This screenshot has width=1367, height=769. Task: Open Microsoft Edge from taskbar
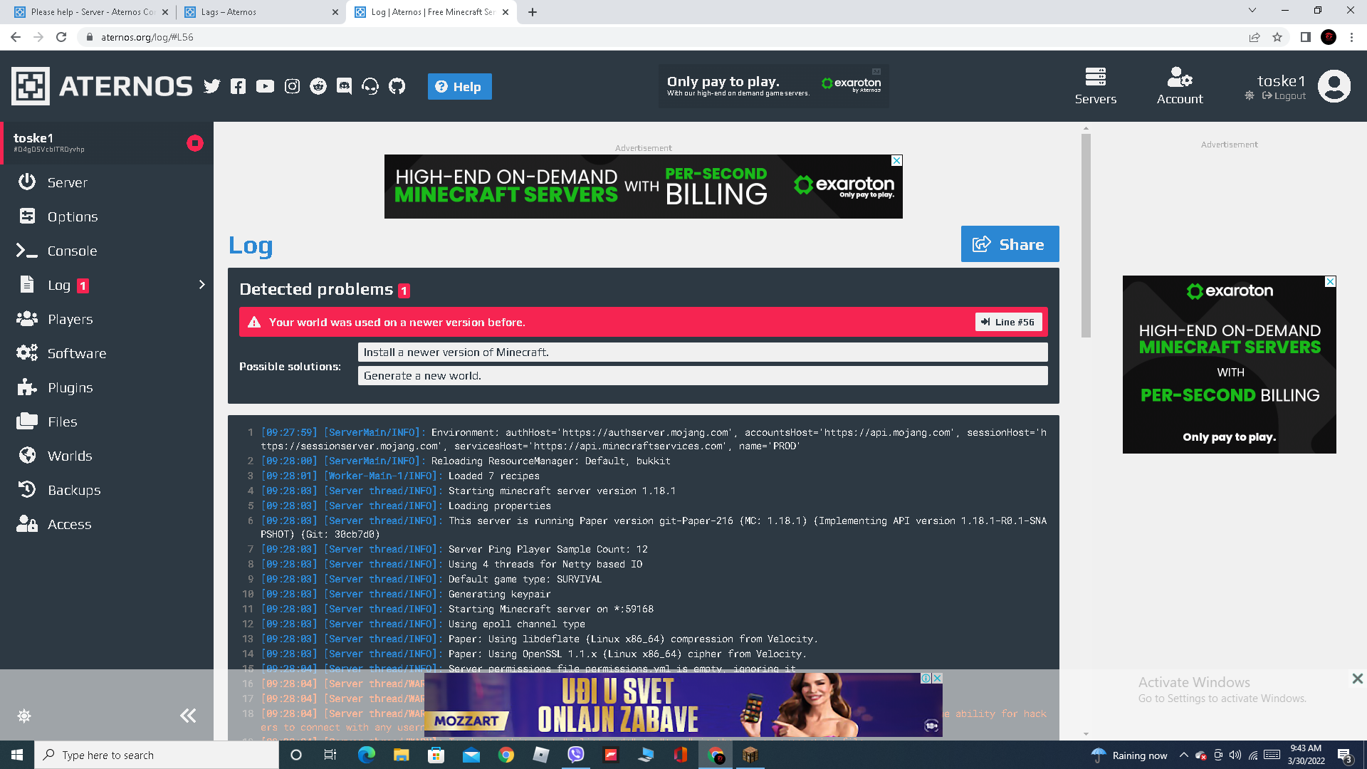[366, 755]
